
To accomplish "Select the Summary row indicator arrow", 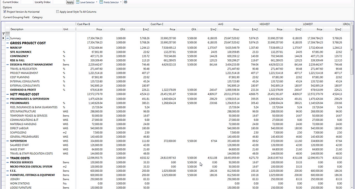I will [3, 39].
